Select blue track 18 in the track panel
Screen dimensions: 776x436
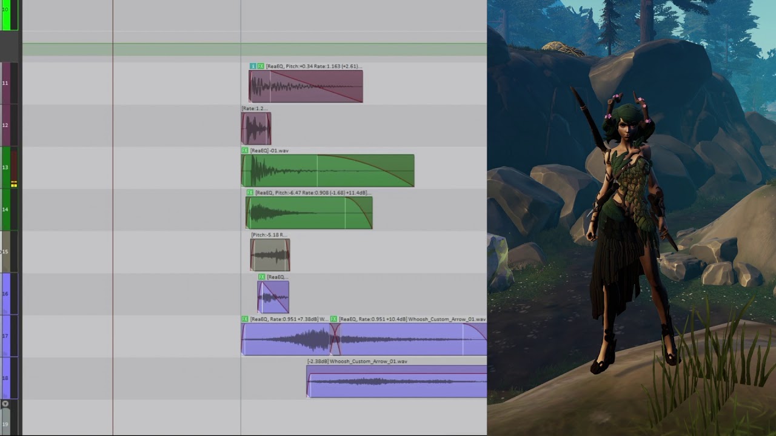point(5,378)
